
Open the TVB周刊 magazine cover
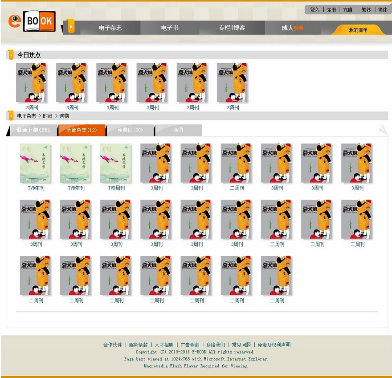[x=116, y=163]
